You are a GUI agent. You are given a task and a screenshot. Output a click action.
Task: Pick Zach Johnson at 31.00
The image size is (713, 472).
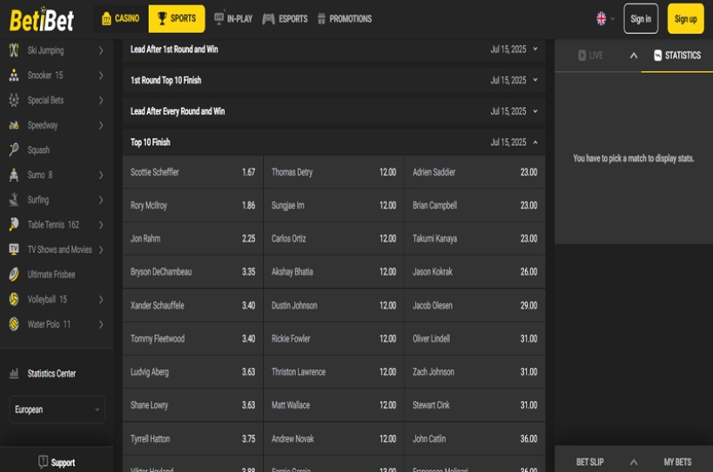pyautogui.click(x=475, y=372)
